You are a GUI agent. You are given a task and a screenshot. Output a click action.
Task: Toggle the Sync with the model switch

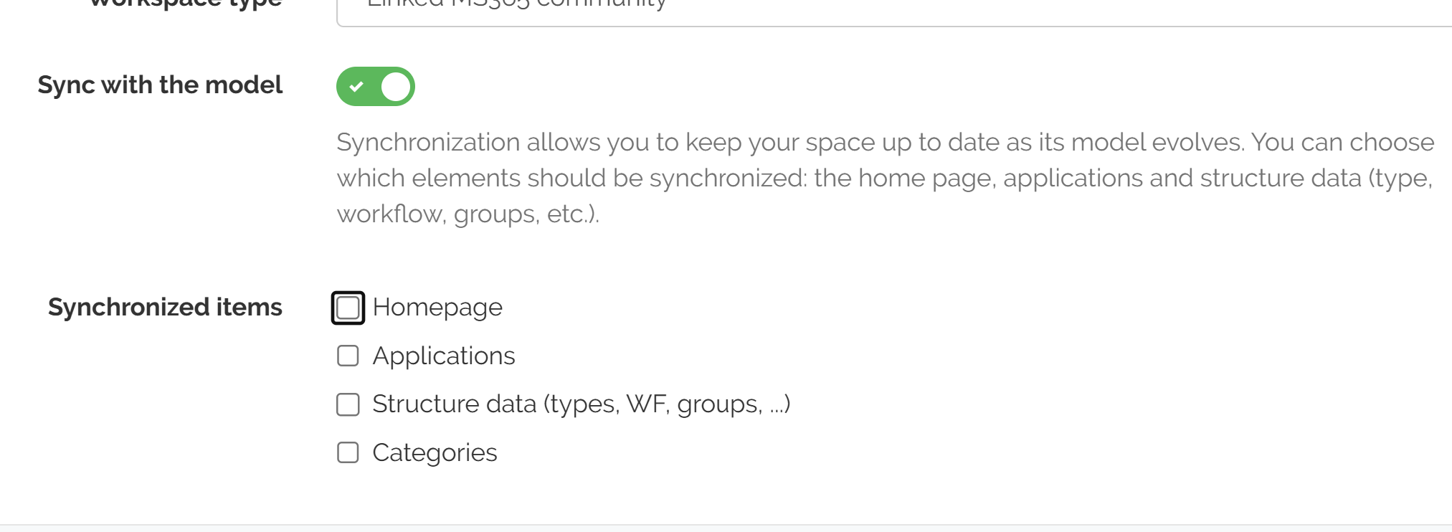click(375, 87)
